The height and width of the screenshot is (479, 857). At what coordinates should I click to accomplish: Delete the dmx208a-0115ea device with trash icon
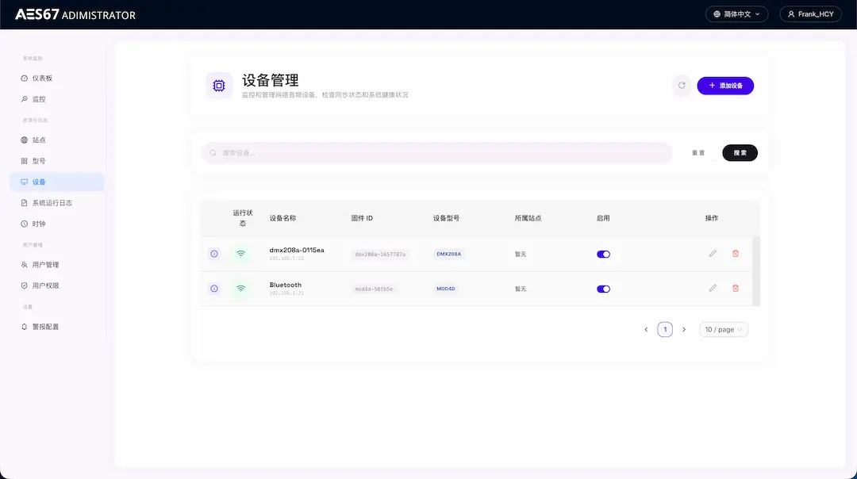[736, 254]
